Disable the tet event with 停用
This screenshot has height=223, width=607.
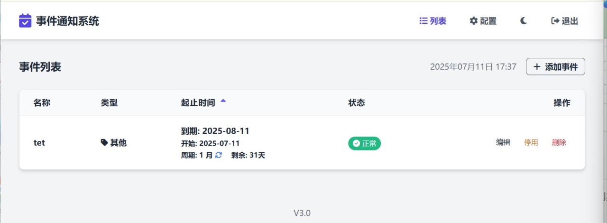531,142
